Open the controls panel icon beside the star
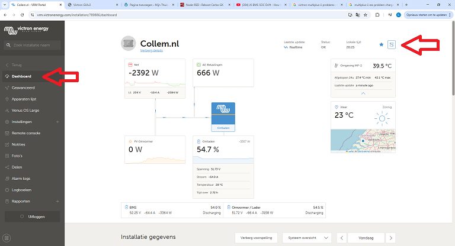The width and height of the screenshot is (455, 246). [x=391, y=44]
